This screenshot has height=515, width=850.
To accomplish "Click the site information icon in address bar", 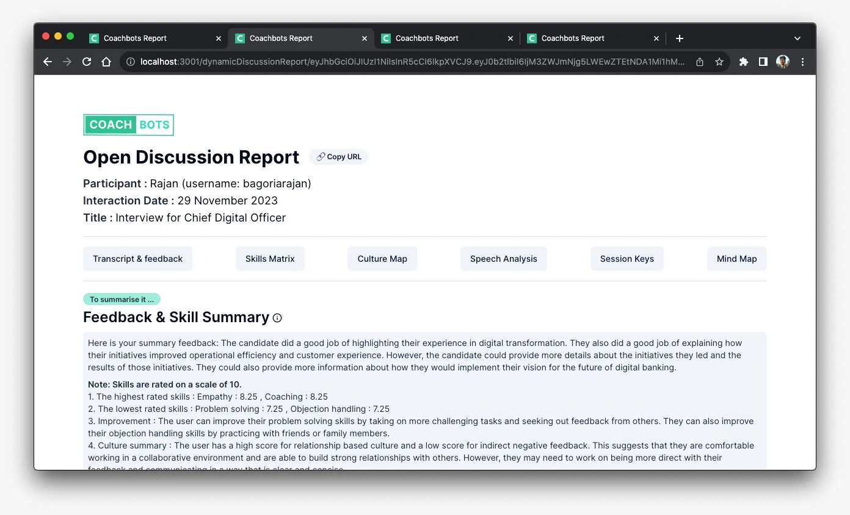I will pos(131,62).
